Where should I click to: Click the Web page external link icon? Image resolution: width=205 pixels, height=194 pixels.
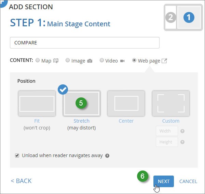[164, 61]
